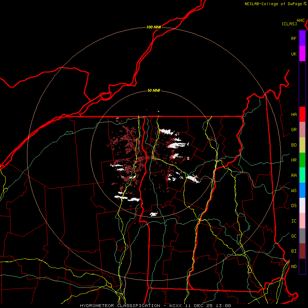Click the ND legend label
Image resolution: width=308 pixels, height=308 pixels.
point(294,267)
